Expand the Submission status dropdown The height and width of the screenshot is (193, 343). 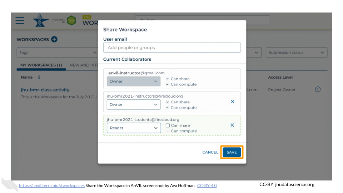297,53
